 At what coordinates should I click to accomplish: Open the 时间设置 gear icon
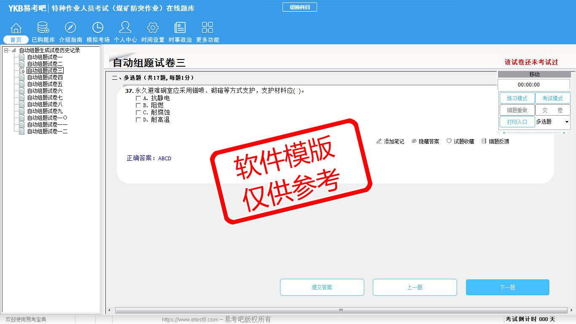tap(153, 28)
